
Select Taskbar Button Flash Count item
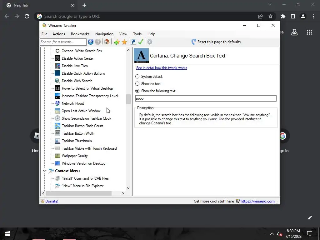[82, 126]
